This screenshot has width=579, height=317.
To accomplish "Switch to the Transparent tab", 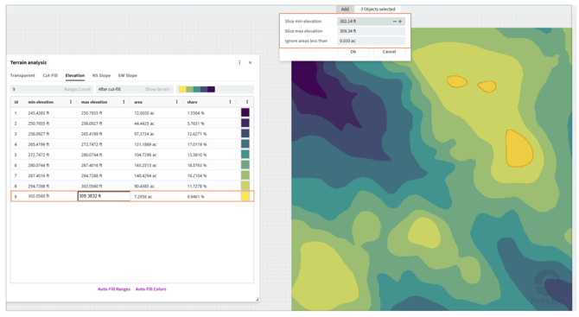I will 22,75.
